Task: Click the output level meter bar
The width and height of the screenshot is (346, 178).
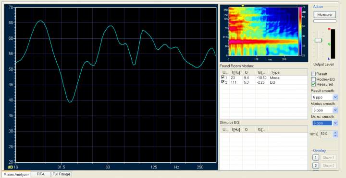Action: coord(333,44)
